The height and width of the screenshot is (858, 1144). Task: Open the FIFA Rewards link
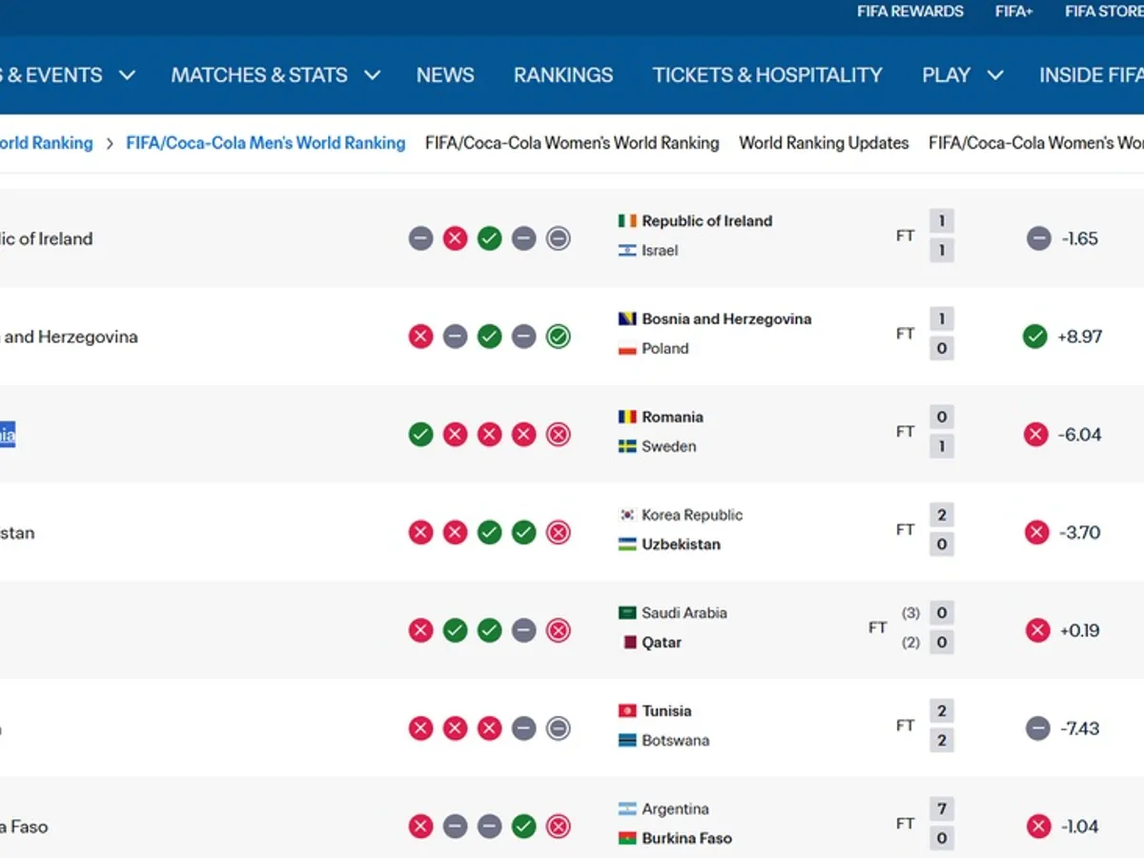click(910, 11)
